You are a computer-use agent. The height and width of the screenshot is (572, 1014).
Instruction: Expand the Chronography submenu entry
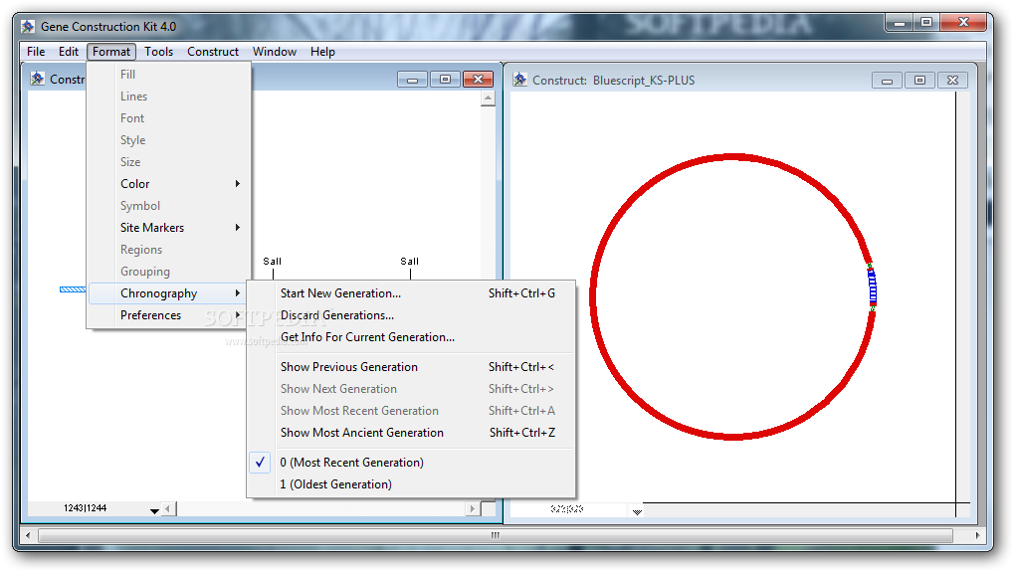pyautogui.click(x=169, y=293)
